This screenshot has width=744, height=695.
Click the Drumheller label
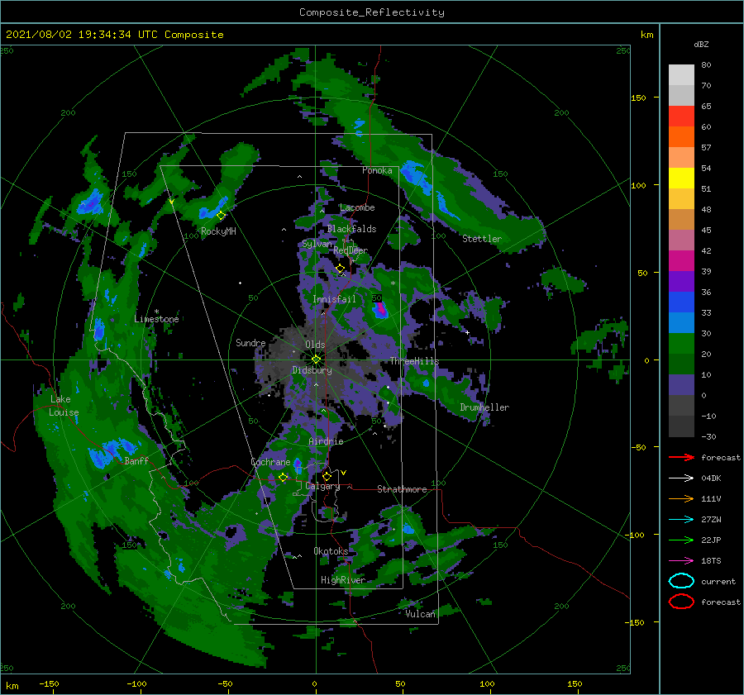[x=484, y=407]
